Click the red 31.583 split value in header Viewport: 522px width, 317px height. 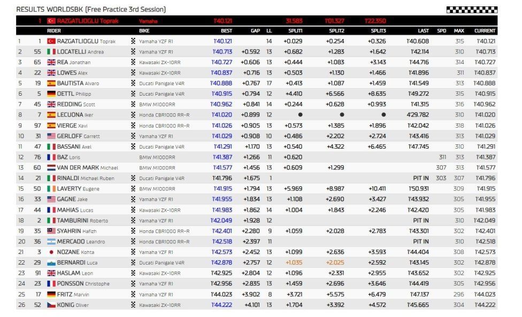point(294,21)
